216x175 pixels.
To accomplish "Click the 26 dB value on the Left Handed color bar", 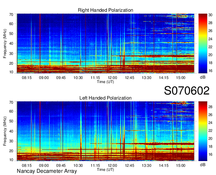I will tap(210, 115).
